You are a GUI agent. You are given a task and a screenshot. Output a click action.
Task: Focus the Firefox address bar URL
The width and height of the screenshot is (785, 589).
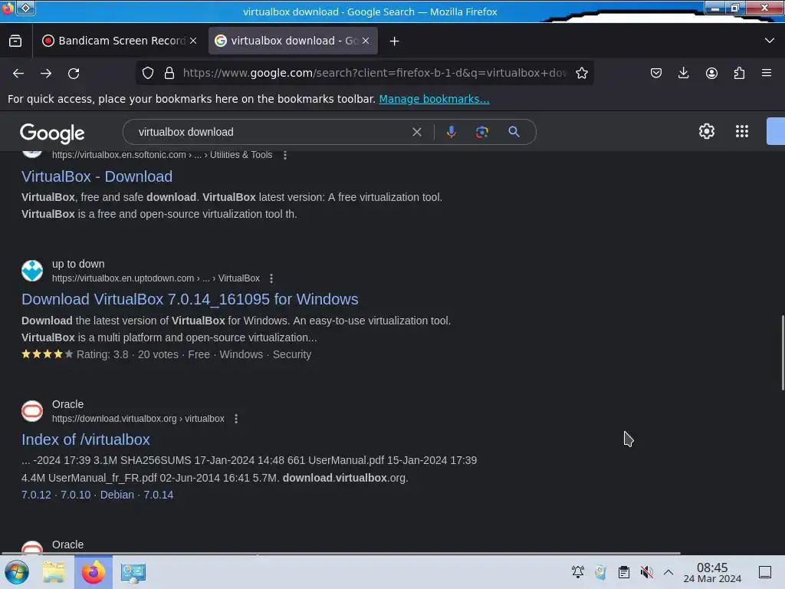click(374, 73)
